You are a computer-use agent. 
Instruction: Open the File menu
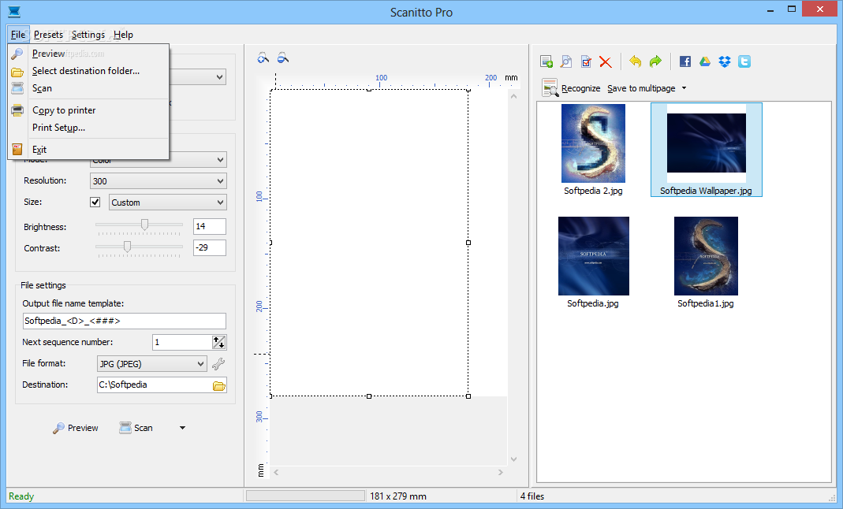[x=17, y=35]
